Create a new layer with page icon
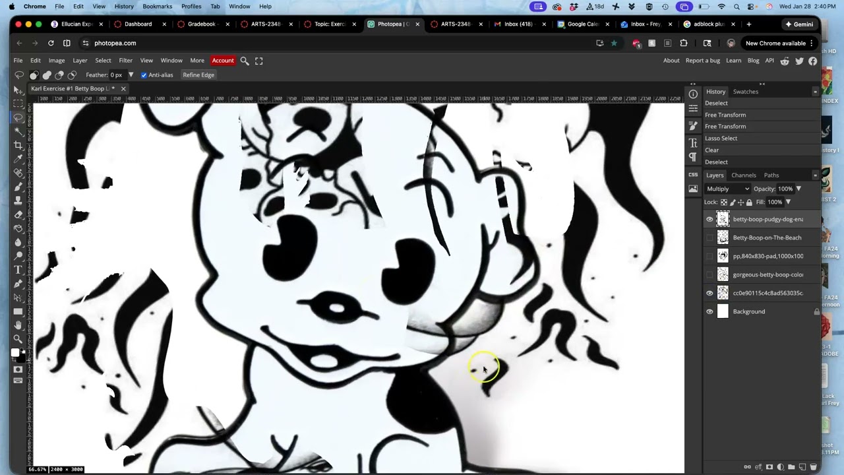 [802, 467]
